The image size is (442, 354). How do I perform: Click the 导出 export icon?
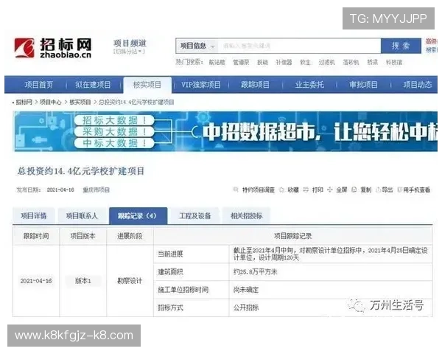click(378, 190)
